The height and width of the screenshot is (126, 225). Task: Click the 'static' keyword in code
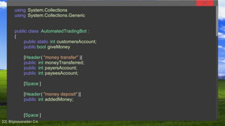click(43, 42)
